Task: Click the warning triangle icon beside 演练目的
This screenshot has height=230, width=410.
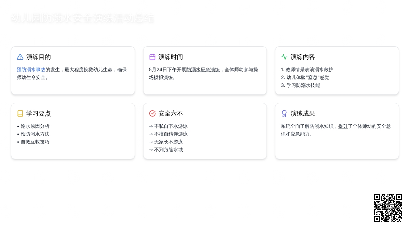Action: coord(20,57)
